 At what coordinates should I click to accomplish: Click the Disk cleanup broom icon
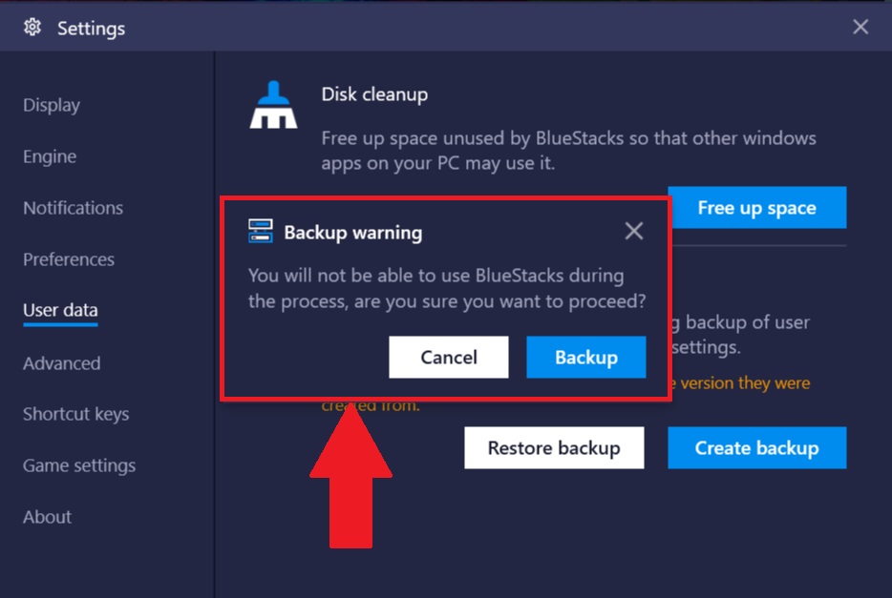click(x=273, y=105)
